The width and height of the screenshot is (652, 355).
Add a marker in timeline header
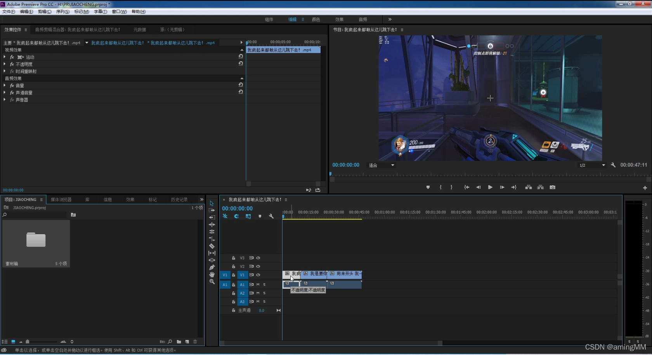click(x=260, y=216)
